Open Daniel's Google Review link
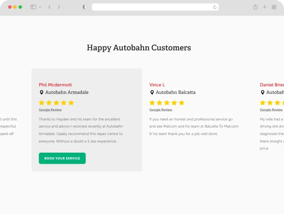Viewport: 284px width, 214px height. tap(271, 110)
